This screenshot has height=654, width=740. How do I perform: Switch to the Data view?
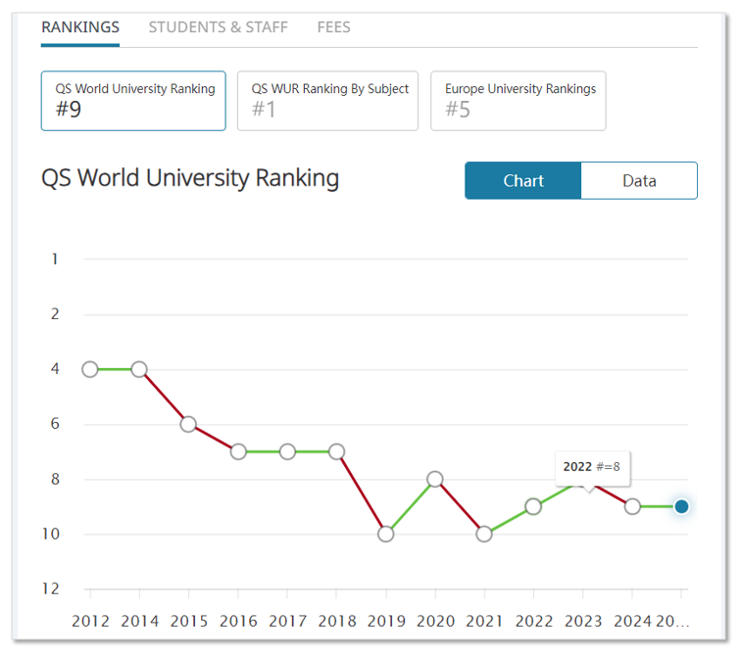639,180
